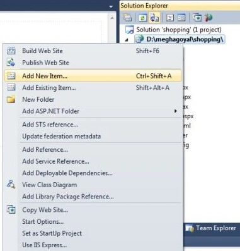240x251 pixels.
Task: Choose Add New Item... menu entry
Action: [x=93, y=76]
